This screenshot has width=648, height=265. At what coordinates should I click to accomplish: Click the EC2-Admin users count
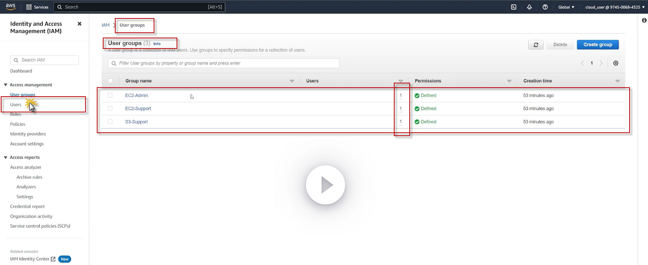coord(401,95)
